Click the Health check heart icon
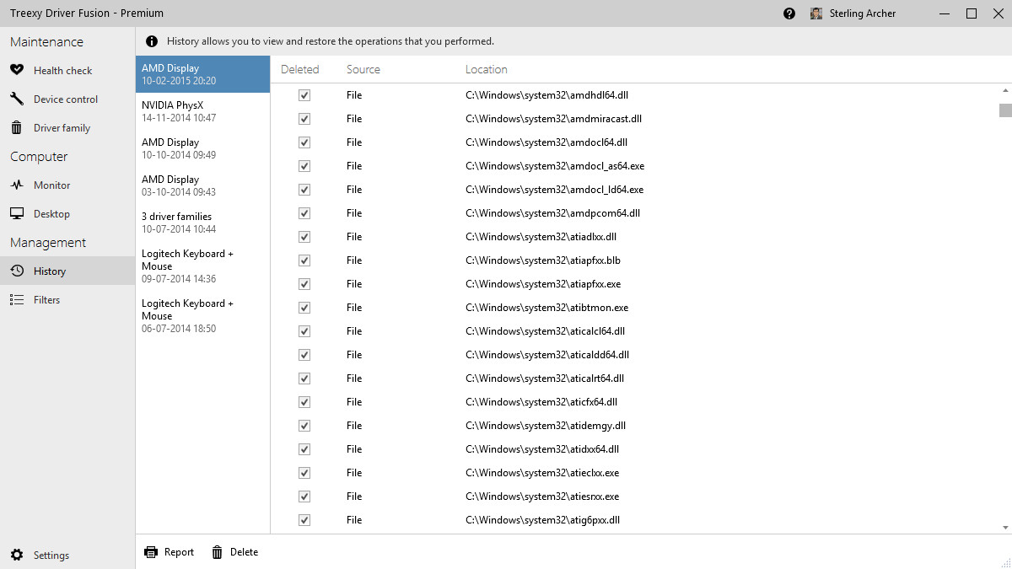Viewport: 1012px width, 569px height. [17, 71]
